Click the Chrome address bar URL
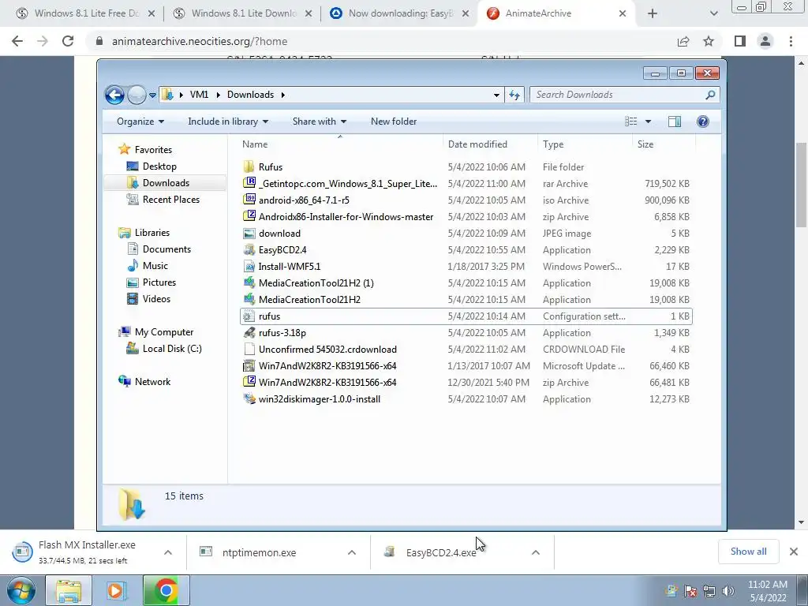 (200, 41)
